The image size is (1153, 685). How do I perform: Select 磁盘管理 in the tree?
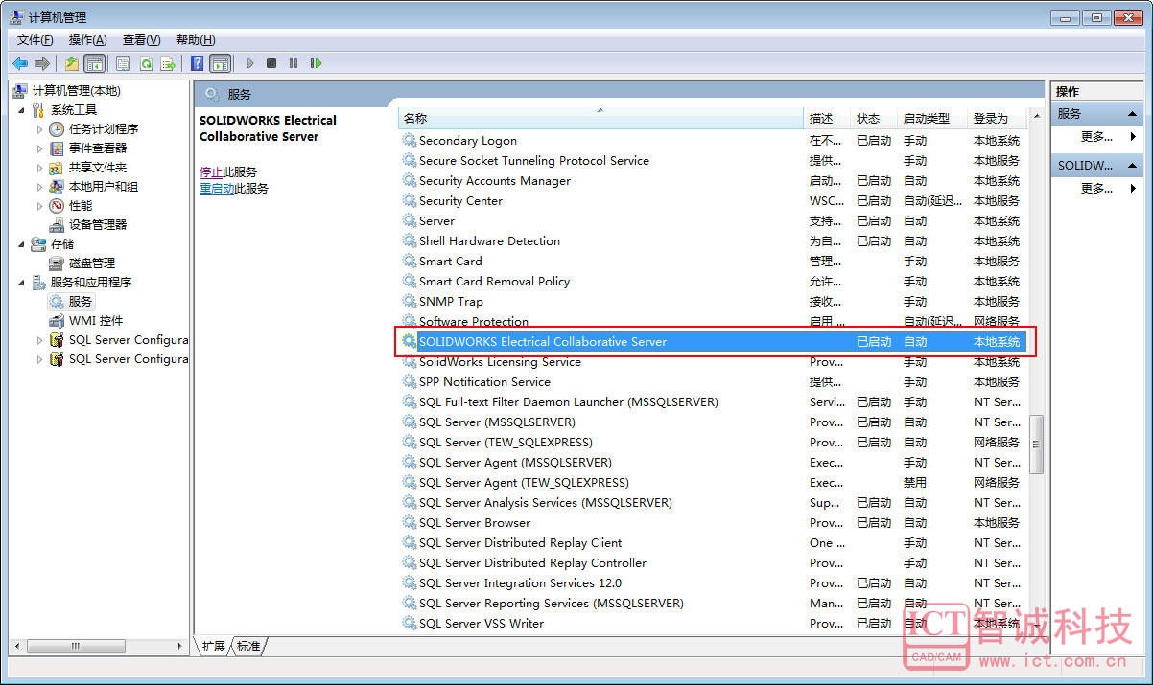[x=92, y=263]
